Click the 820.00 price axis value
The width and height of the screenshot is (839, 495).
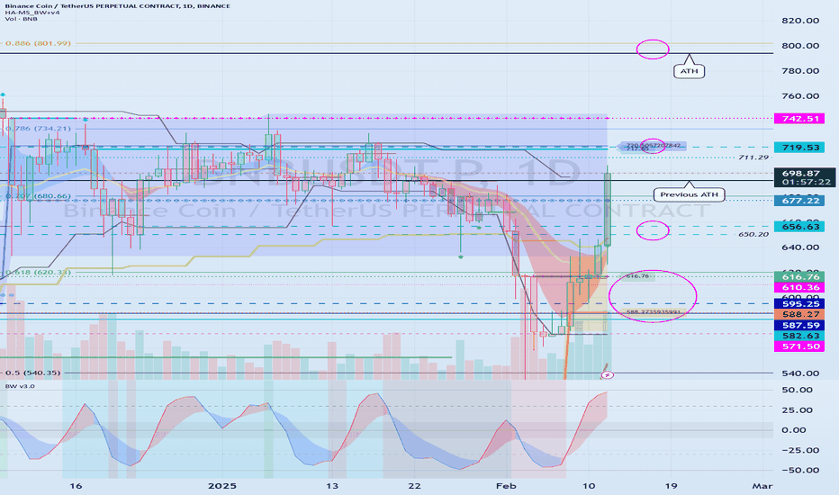800,21
